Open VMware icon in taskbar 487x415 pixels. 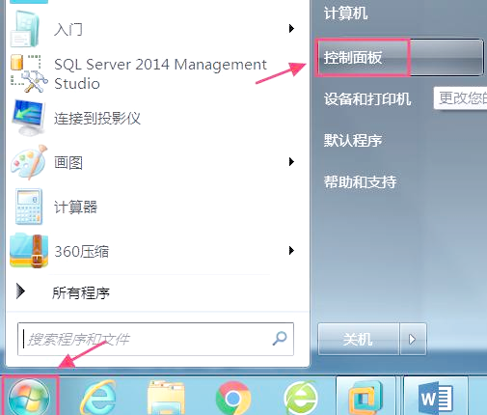point(365,398)
